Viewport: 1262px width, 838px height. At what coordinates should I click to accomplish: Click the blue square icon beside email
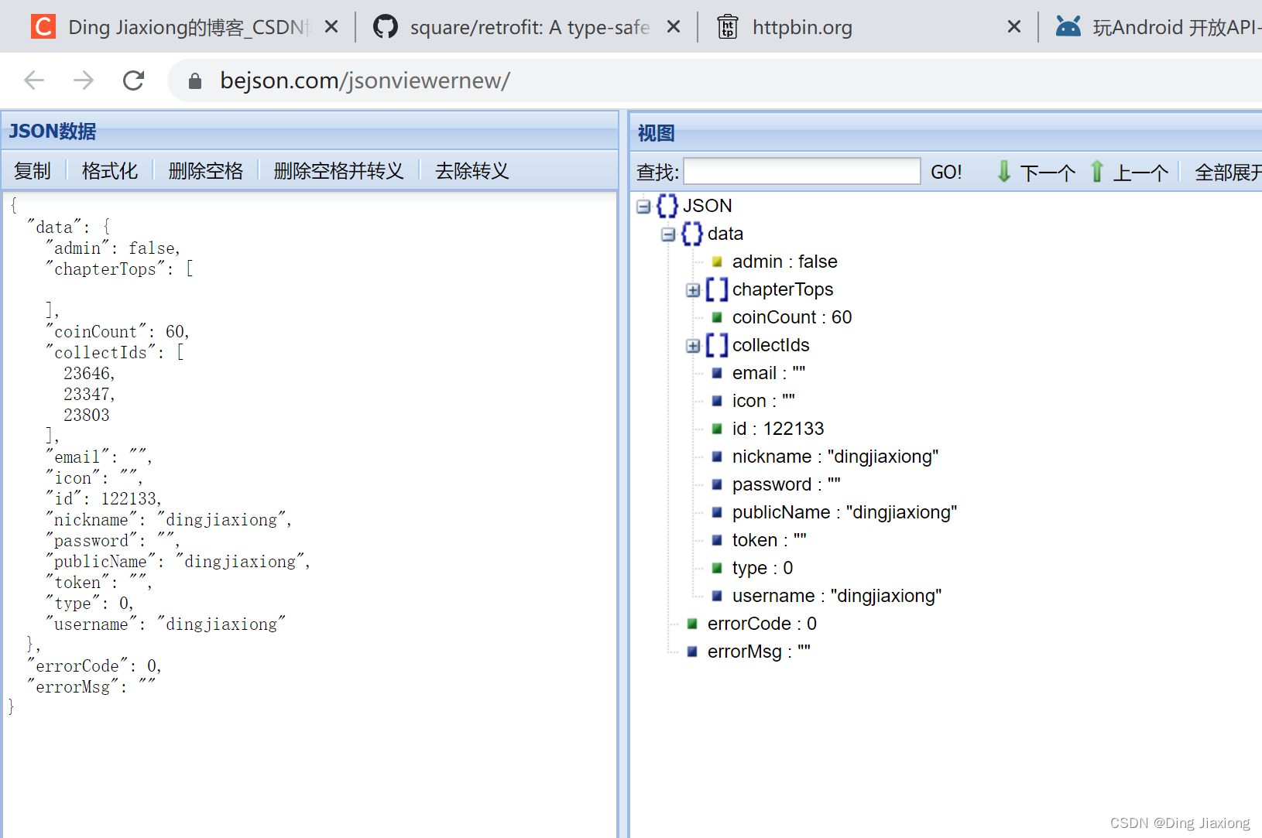point(717,373)
